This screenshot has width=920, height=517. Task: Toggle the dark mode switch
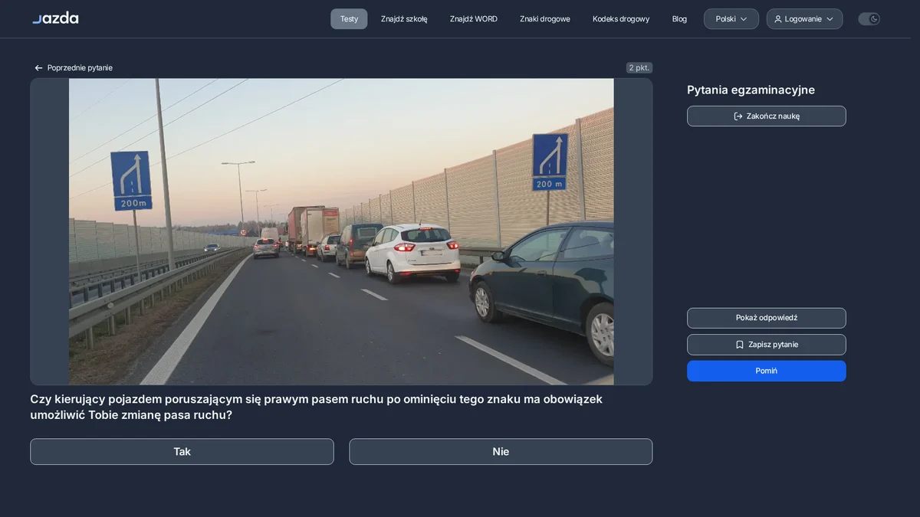tap(869, 19)
